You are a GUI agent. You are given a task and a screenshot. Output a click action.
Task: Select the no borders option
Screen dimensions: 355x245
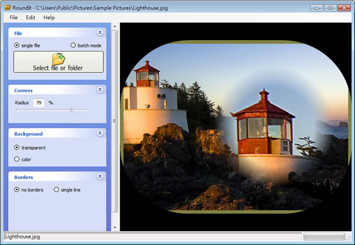click(17, 190)
